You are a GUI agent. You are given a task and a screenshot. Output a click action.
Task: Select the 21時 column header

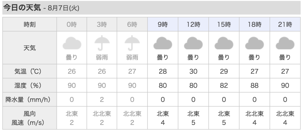pos(285,25)
